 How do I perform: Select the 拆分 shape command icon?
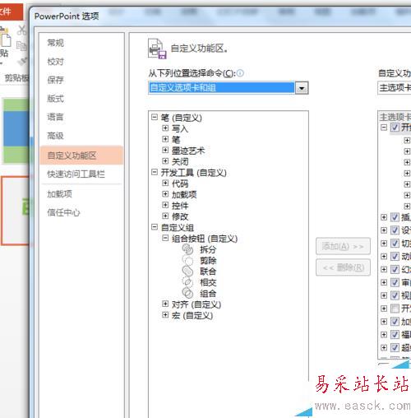pos(187,249)
